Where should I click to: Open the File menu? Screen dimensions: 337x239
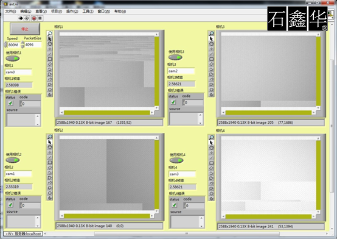[10, 11]
